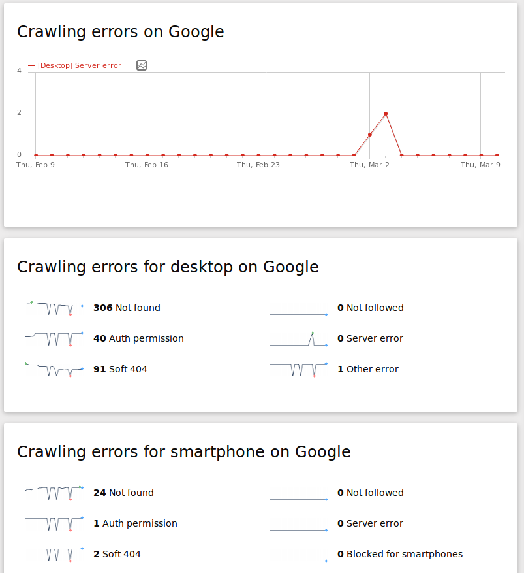This screenshot has height=573, width=524.
Task: Click the chart data point at value 1
Action: tap(370, 135)
